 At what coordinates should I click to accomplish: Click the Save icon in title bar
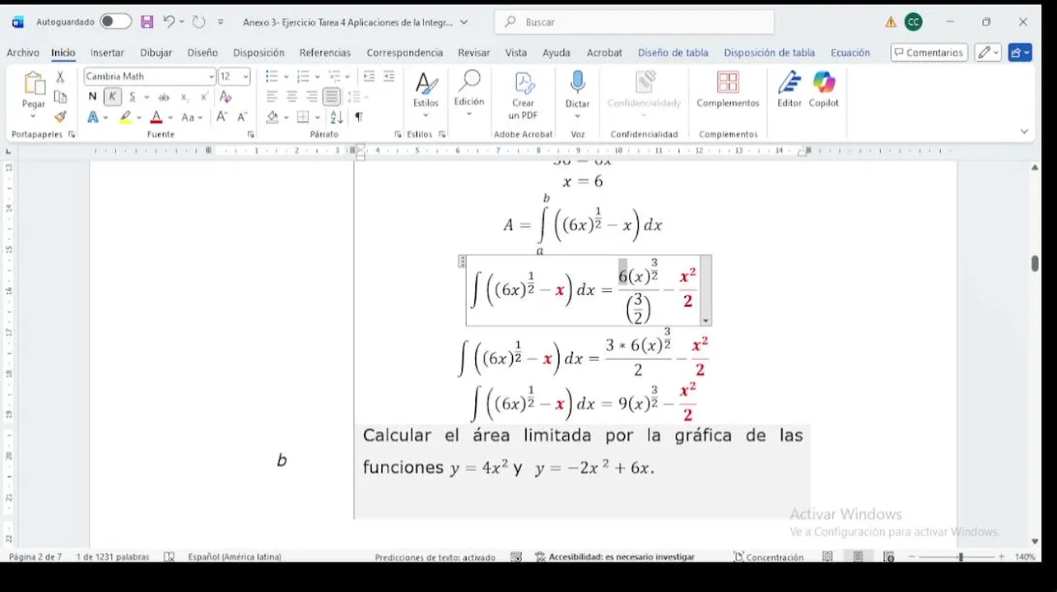click(147, 22)
